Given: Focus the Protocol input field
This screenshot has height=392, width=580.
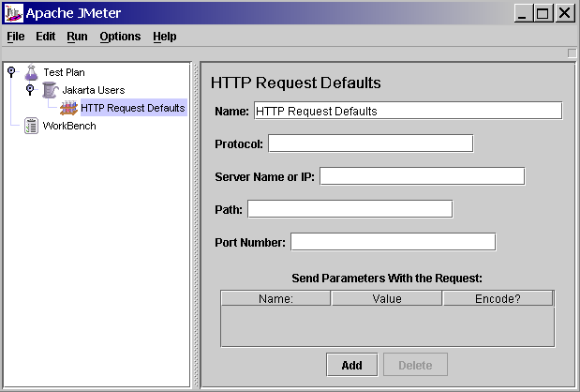Looking at the screenshot, I should click(371, 143).
